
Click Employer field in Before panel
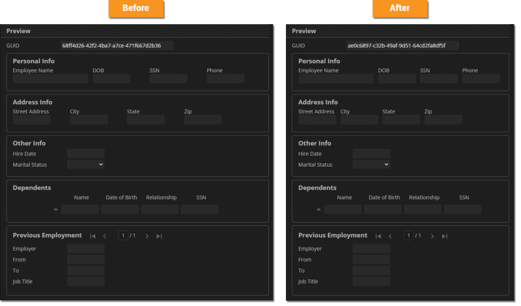point(85,249)
